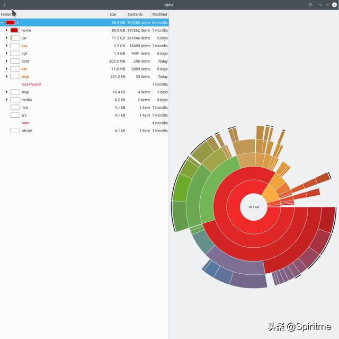Click the usage bar of the cdrom row
The image size is (339, 339).
pos(15,131)
